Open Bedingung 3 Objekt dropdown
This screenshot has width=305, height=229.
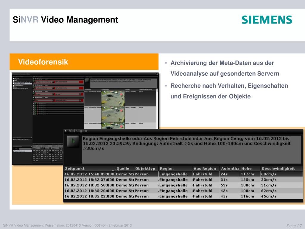click(x=53, y=94)
